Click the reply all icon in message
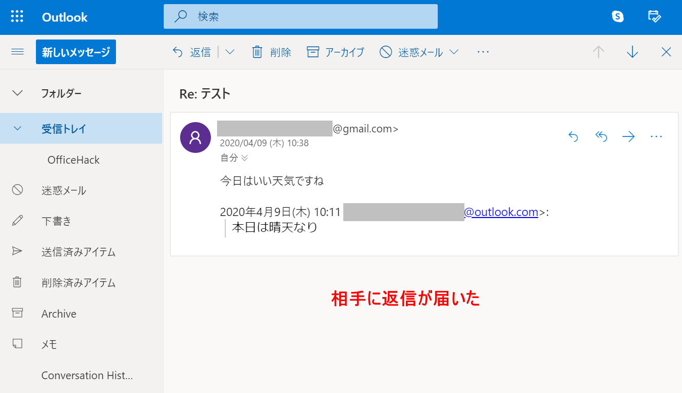Image resolution: width=682 pixels, height=393 pixels. pos(601,136)
